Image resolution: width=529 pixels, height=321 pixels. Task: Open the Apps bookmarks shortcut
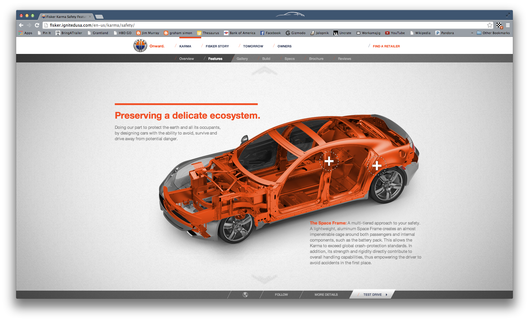[26, 33]
